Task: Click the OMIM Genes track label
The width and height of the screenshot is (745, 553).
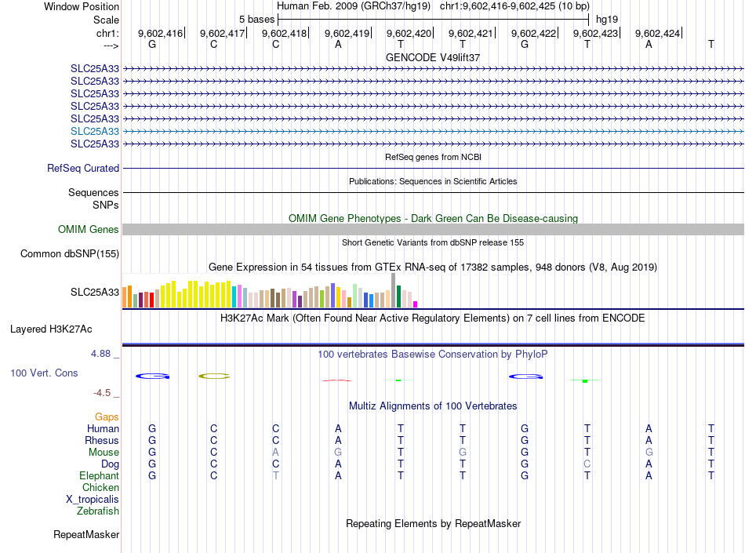Action: point(89,230)
